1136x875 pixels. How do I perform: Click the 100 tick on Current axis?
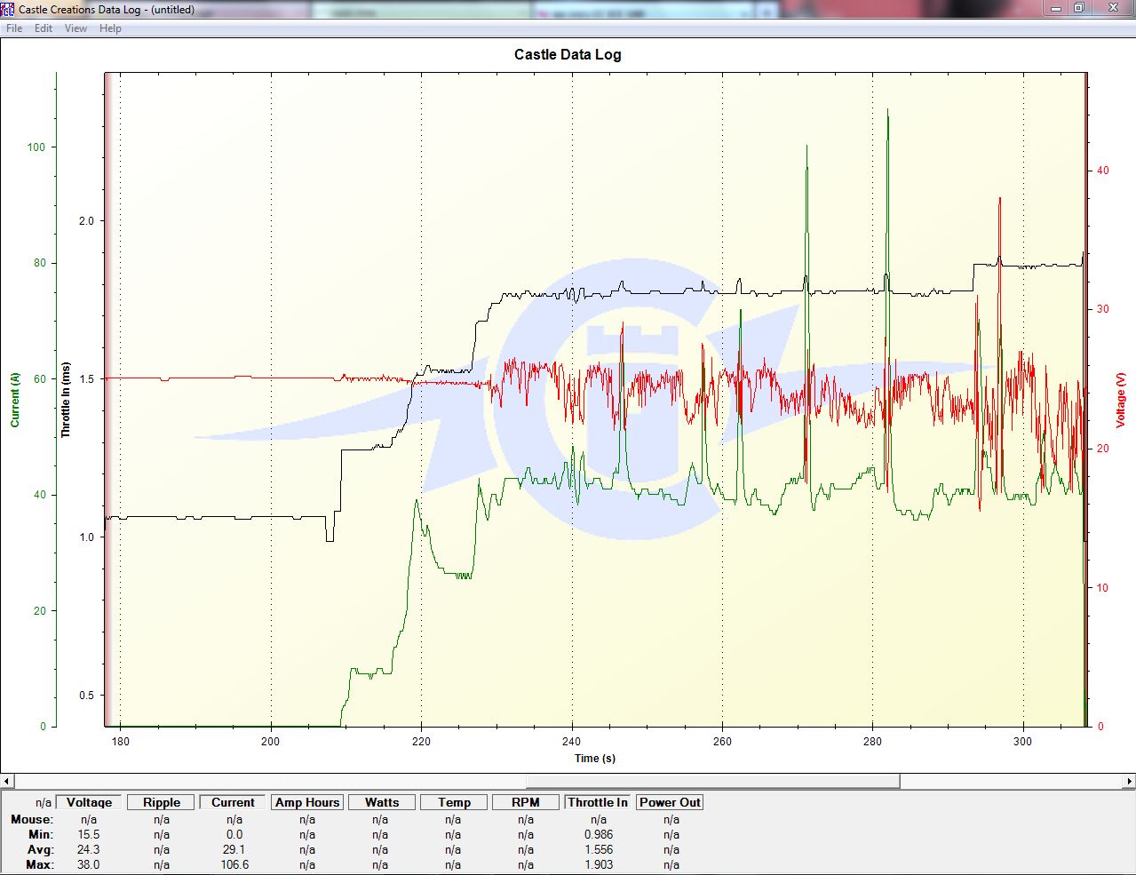(36, 147)
